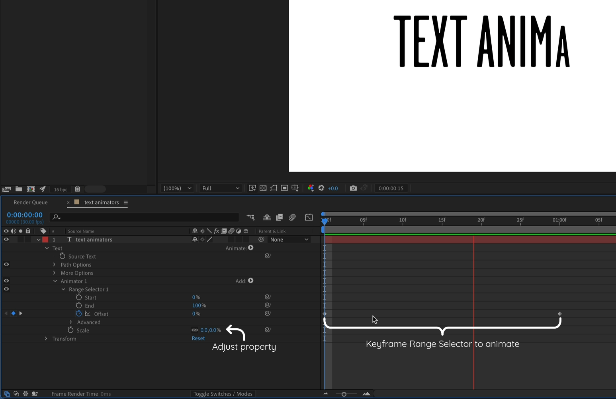Lock the text animators layer

[27, 239]
